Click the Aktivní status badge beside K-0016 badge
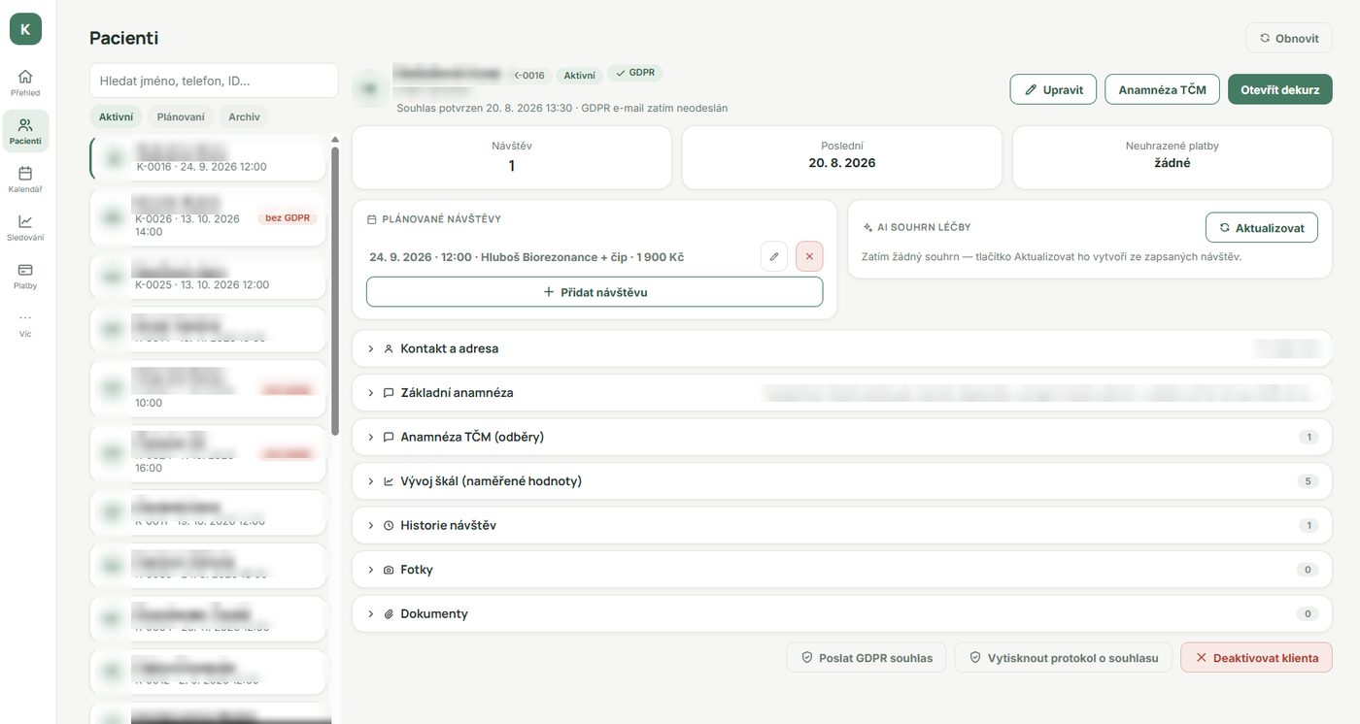The image size is (1360, 724). [580, 75]
